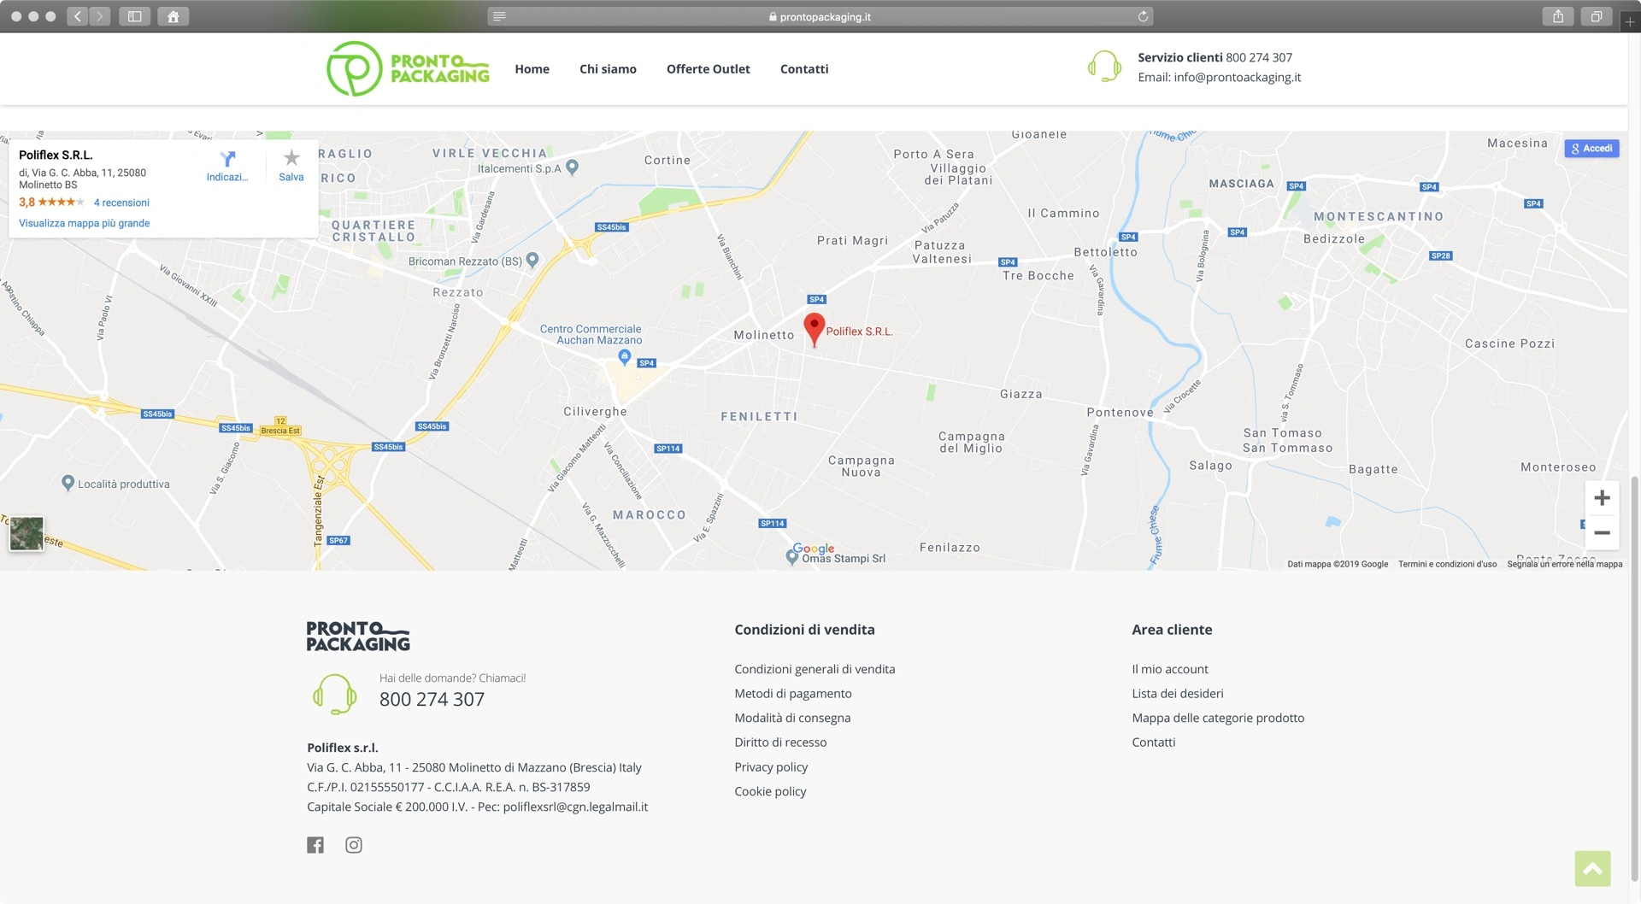
Task: Get directions via the Indicazioni icon
Action: pyautogui.click(x=227, y=166)
